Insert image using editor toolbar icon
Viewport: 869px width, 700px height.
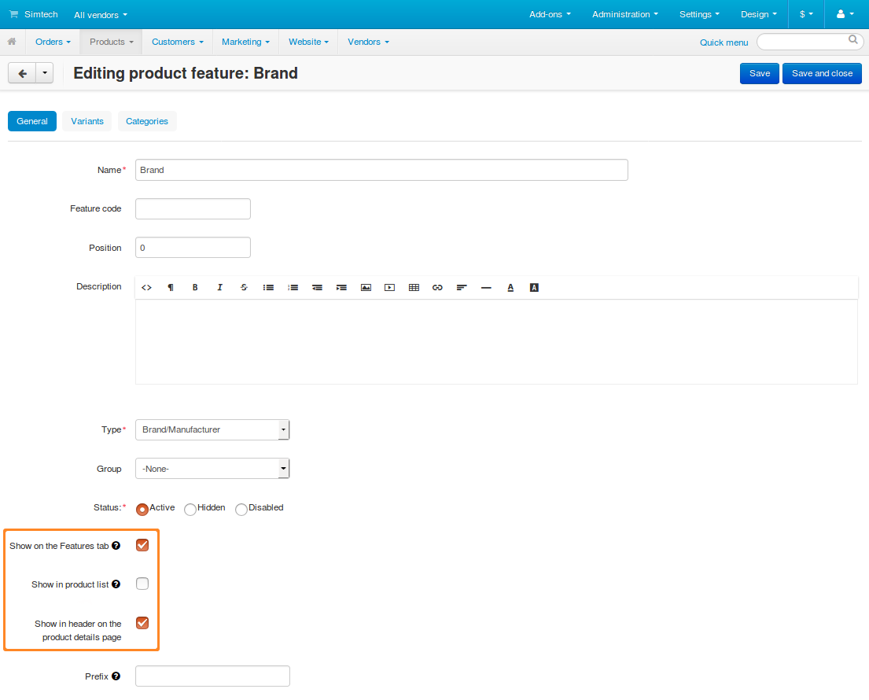[x=366, y=287]
